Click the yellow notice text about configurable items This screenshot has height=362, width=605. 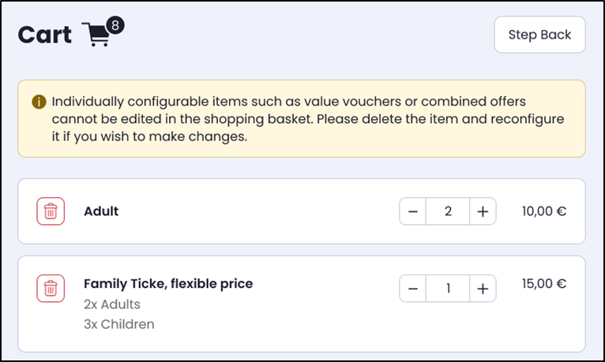pos(300,119)
